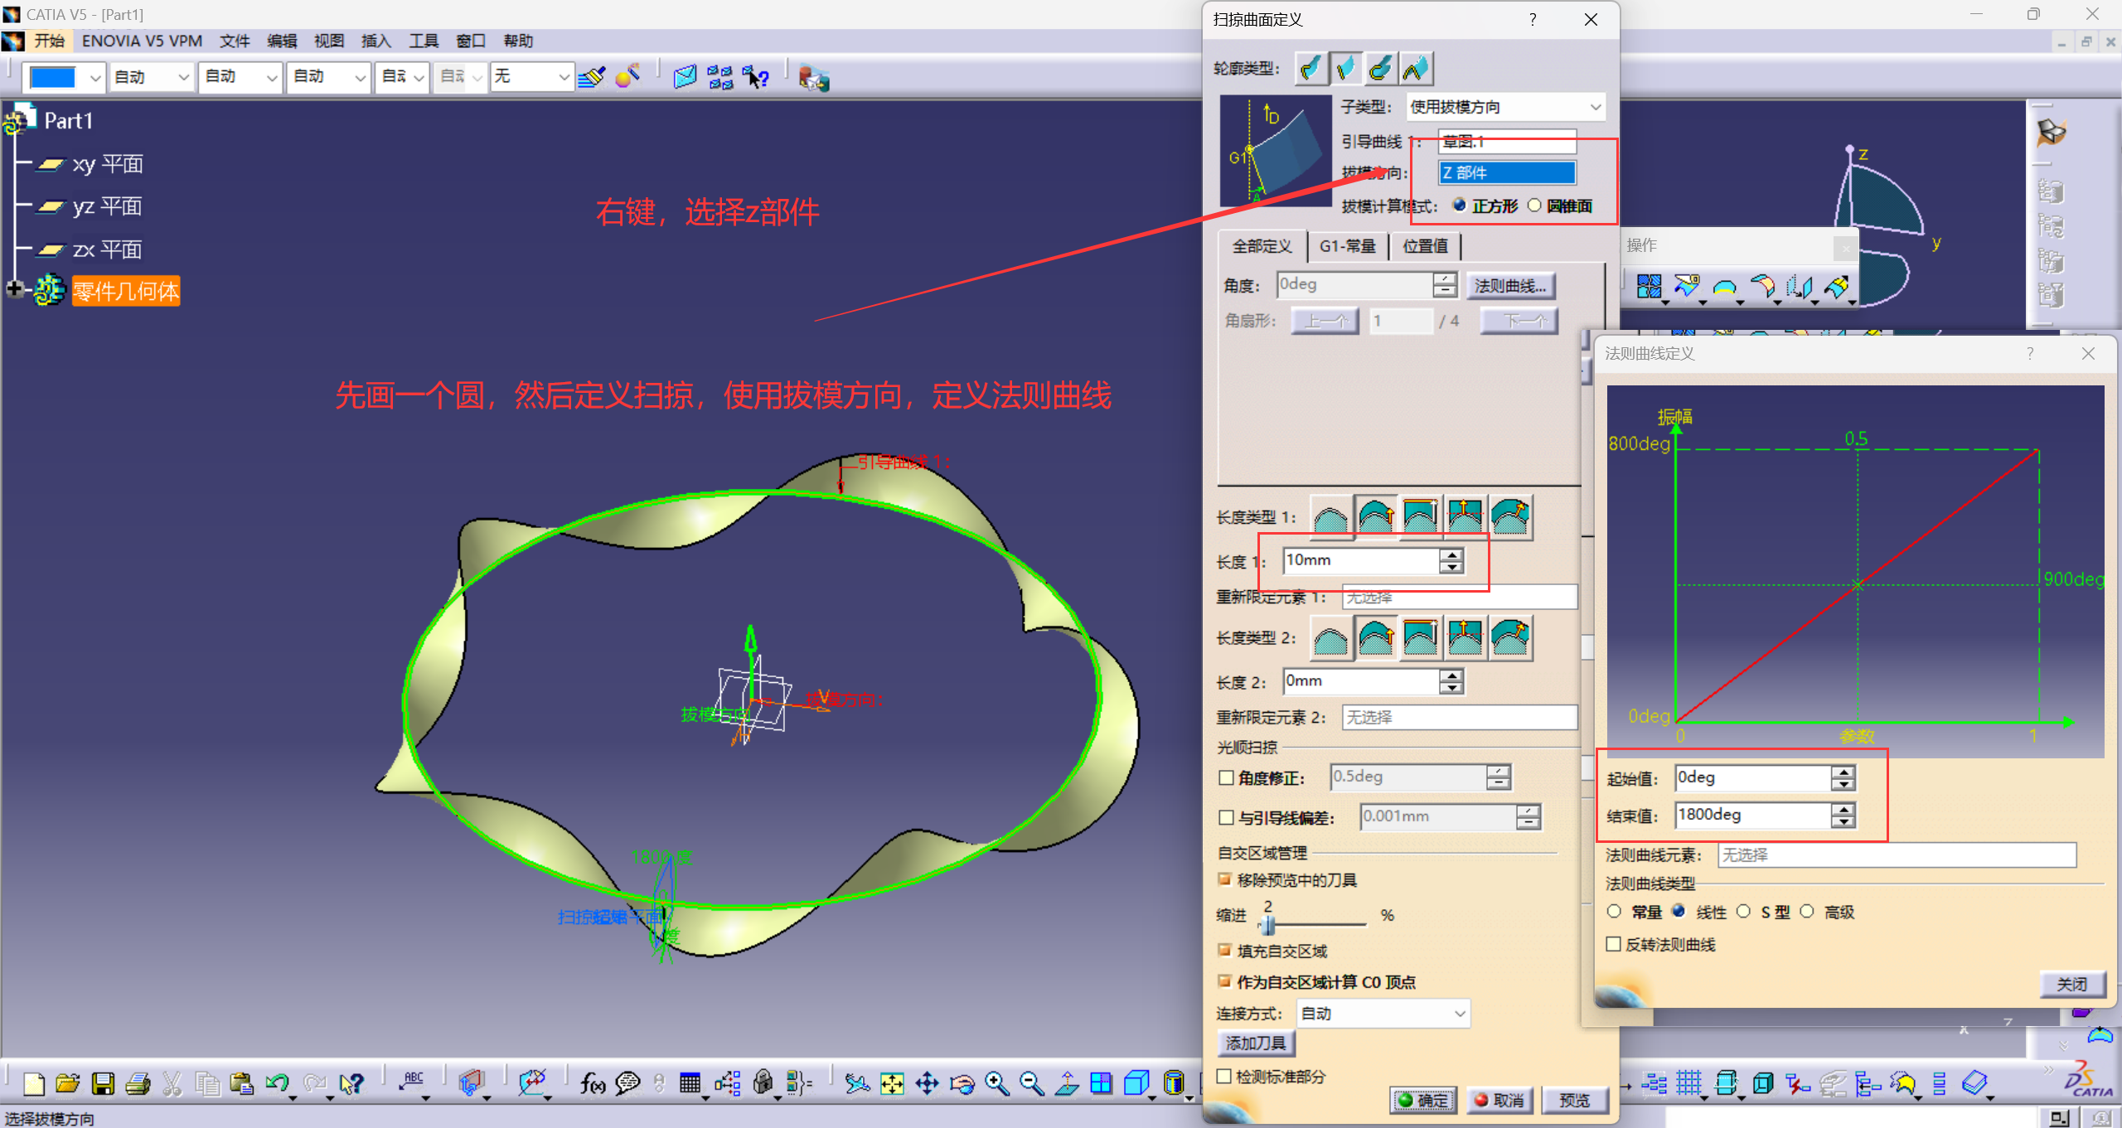The image size is (2122, 1128).
Task: Select the Cone draft computation radio button
Action: [1534, 206]
